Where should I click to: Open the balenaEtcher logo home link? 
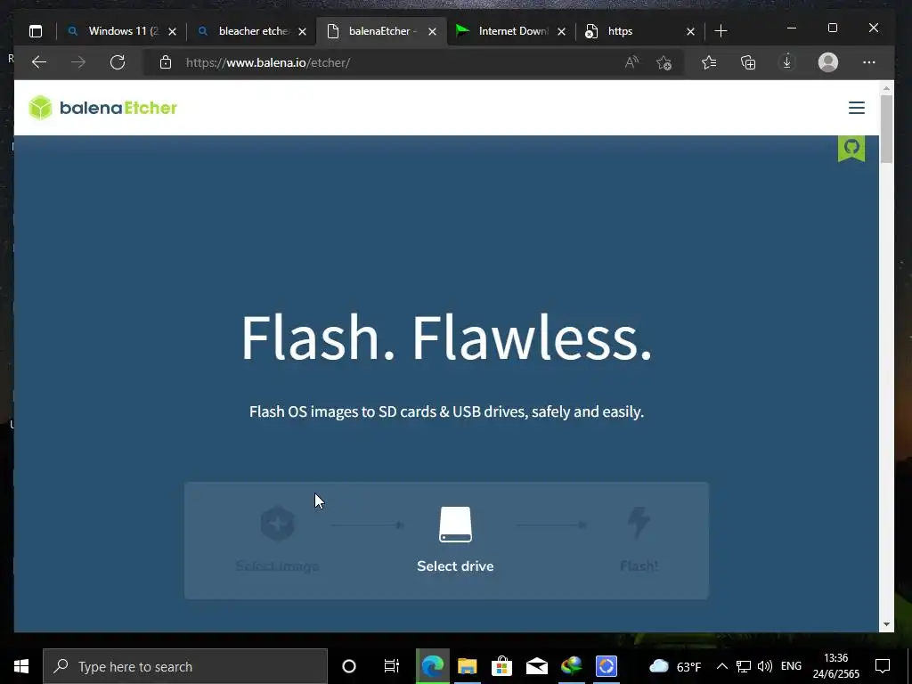103,108
